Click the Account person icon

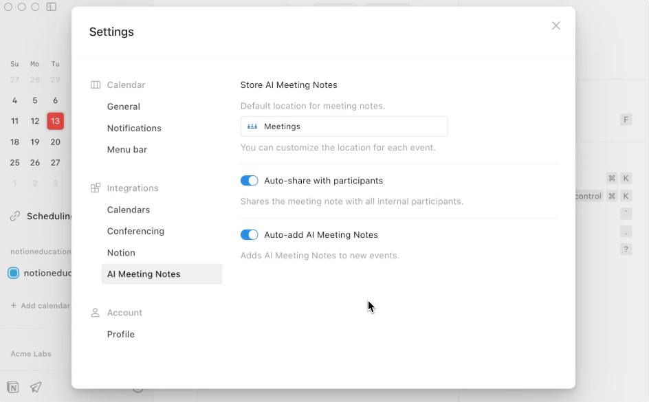(x=95, y=313)
